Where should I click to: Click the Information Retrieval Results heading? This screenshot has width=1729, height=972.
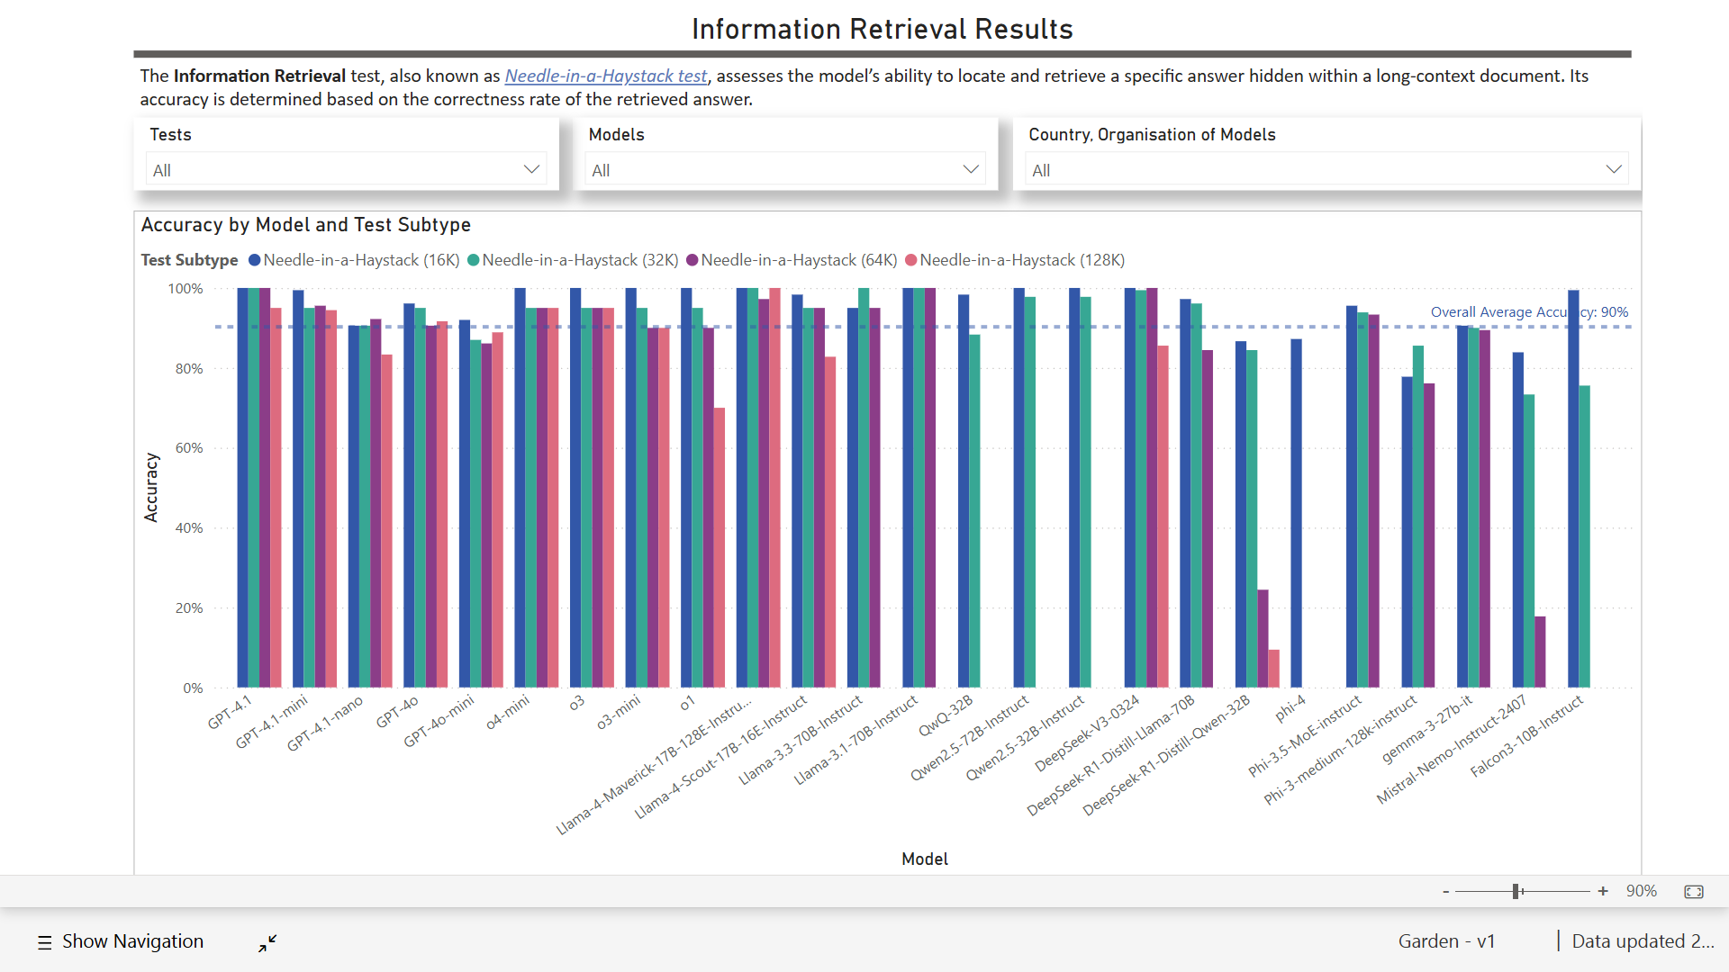pyautogui.click(x=883, y=29)
